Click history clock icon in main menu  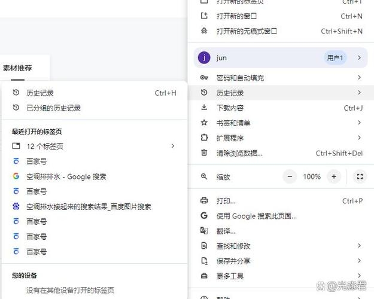click(x=204, y=93)
